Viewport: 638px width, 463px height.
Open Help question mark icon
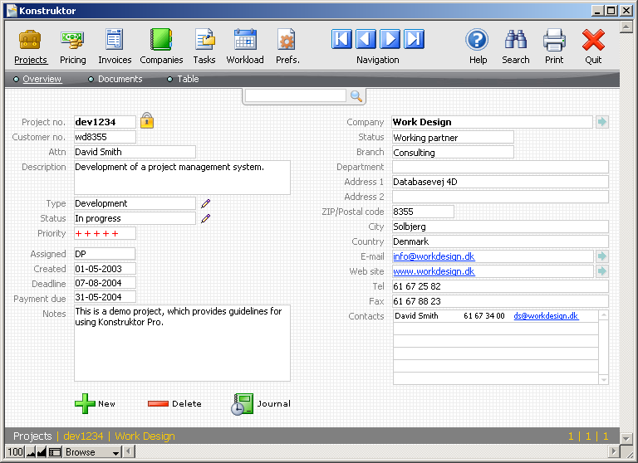tap(477, 40)
